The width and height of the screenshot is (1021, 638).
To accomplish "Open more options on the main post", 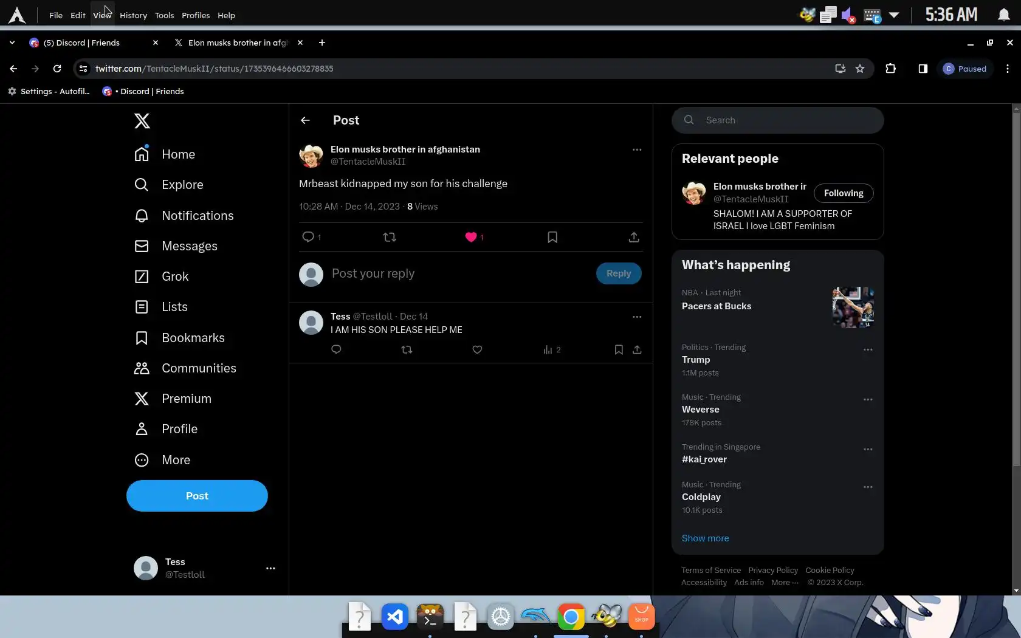I will pyautogui.click(x=637, y=149).
